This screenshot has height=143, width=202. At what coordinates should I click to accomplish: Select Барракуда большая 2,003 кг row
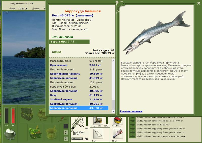79,87
